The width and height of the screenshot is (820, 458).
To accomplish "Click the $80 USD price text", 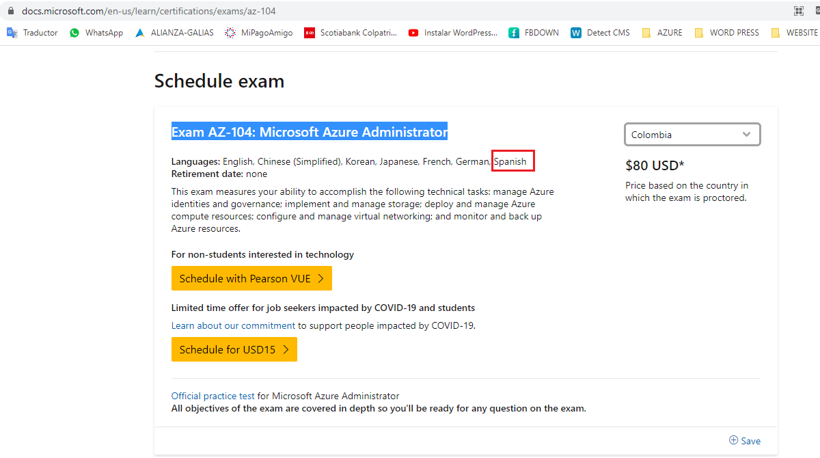I will [x=655, y=165].
